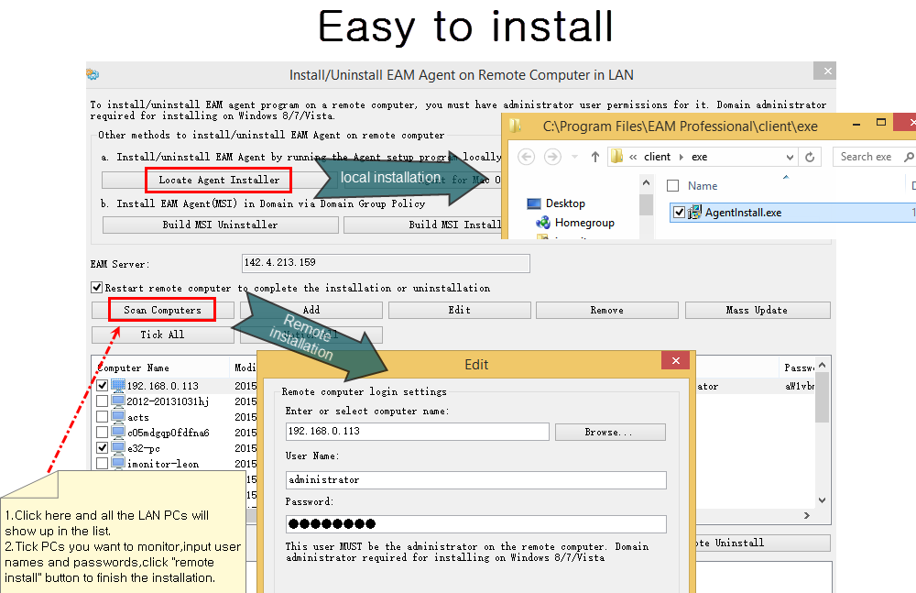Click the Desktop icon in navigation pane

tap(534, 203)
